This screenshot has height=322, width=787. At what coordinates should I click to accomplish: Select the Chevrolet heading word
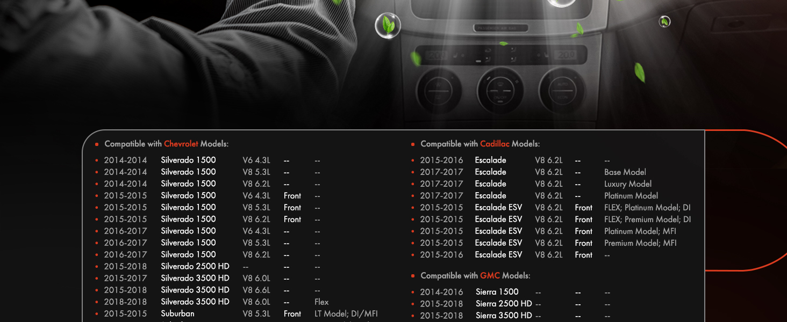[181, 144]
